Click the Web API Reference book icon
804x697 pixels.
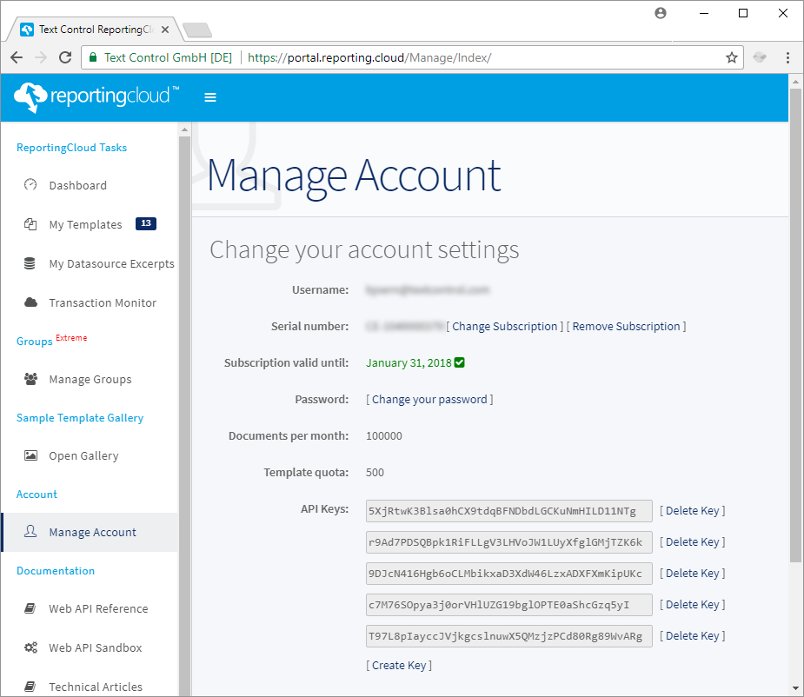(30, 608)
